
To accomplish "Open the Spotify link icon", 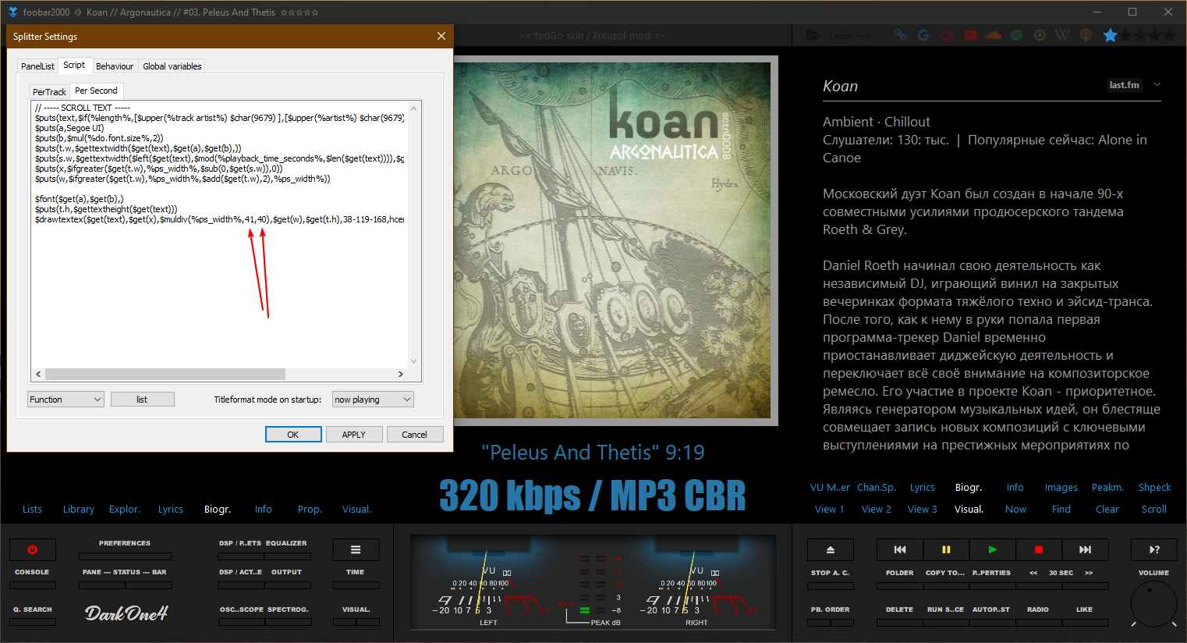I will point(1016,35).
